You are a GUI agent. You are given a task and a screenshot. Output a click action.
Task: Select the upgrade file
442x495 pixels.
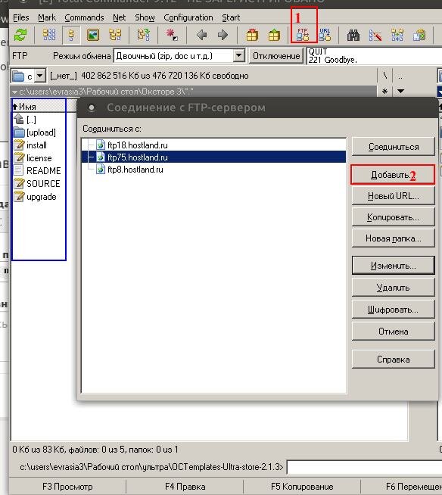tap(35, 197)
